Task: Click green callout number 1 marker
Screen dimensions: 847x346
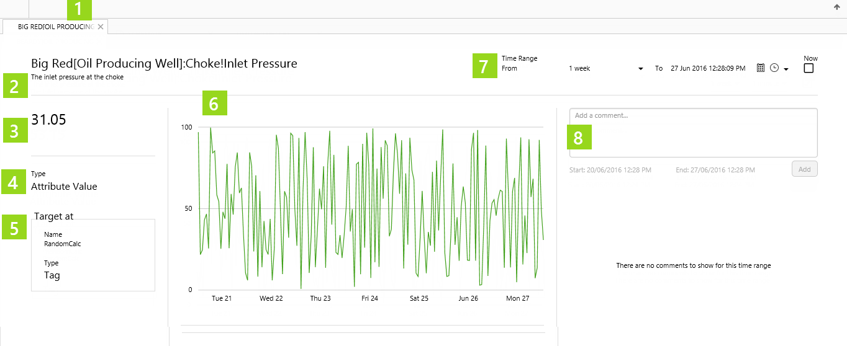Action: coord(78,9)
